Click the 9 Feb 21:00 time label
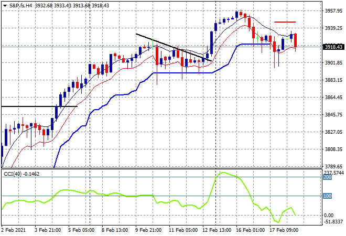Viewport: 346px width, 236px height. (x=148, y=230)
